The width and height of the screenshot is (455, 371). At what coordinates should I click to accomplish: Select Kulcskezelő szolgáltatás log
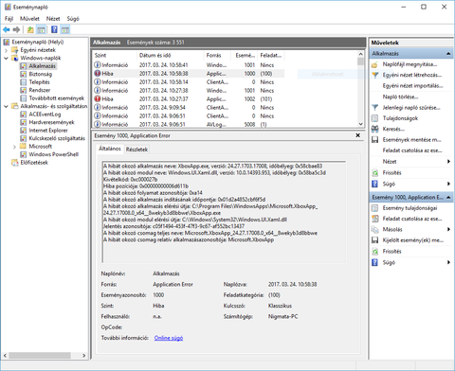tap(57, 138)
